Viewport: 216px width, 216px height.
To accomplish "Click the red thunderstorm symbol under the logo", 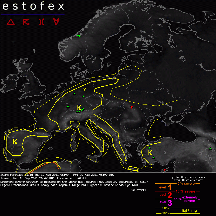I will [x=26, y=22].
